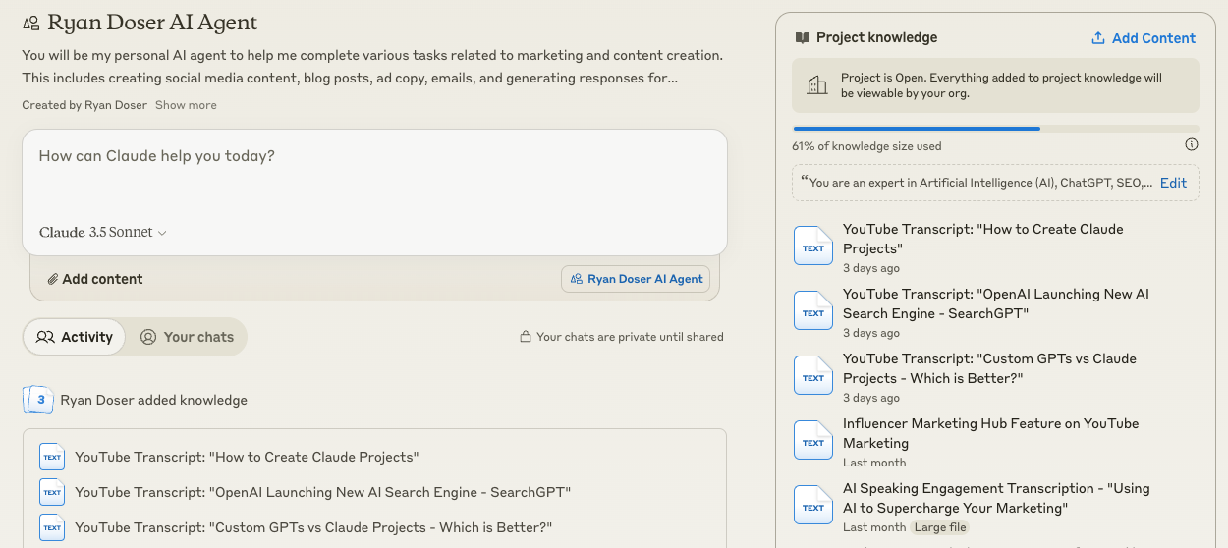The image size is (1228, 548).
Task: Click the Project is Open notice text
Action: (x=1001, y=85)
